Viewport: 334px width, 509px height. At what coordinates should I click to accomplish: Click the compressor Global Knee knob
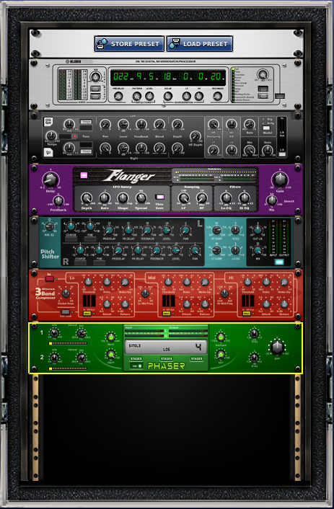(x=66, y=293)
